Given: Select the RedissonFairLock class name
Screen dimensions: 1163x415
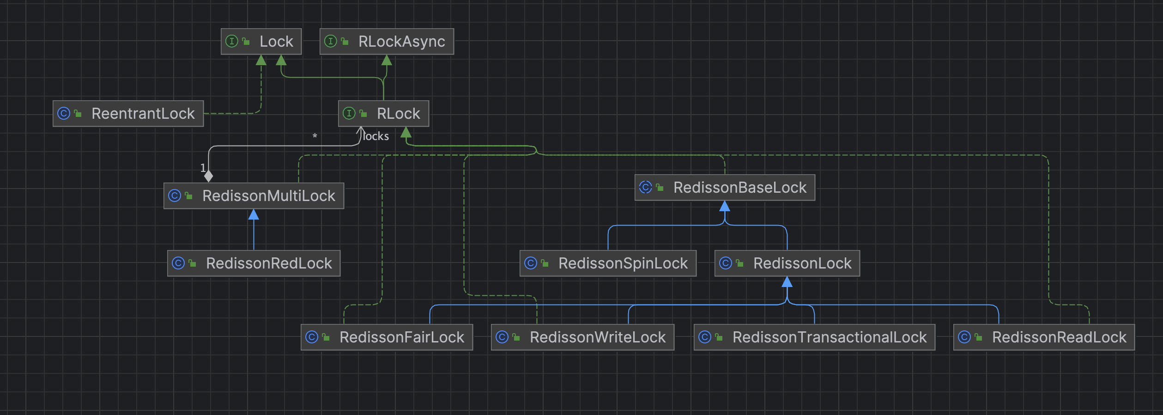Looking at the screenshot, I should point(402,337).
